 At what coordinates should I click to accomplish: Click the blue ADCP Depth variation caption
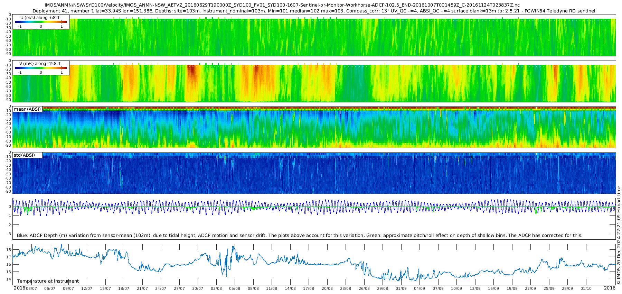299,236
